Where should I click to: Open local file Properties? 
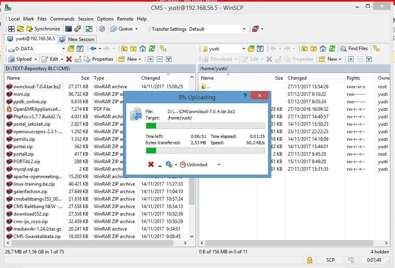(99, 59)
